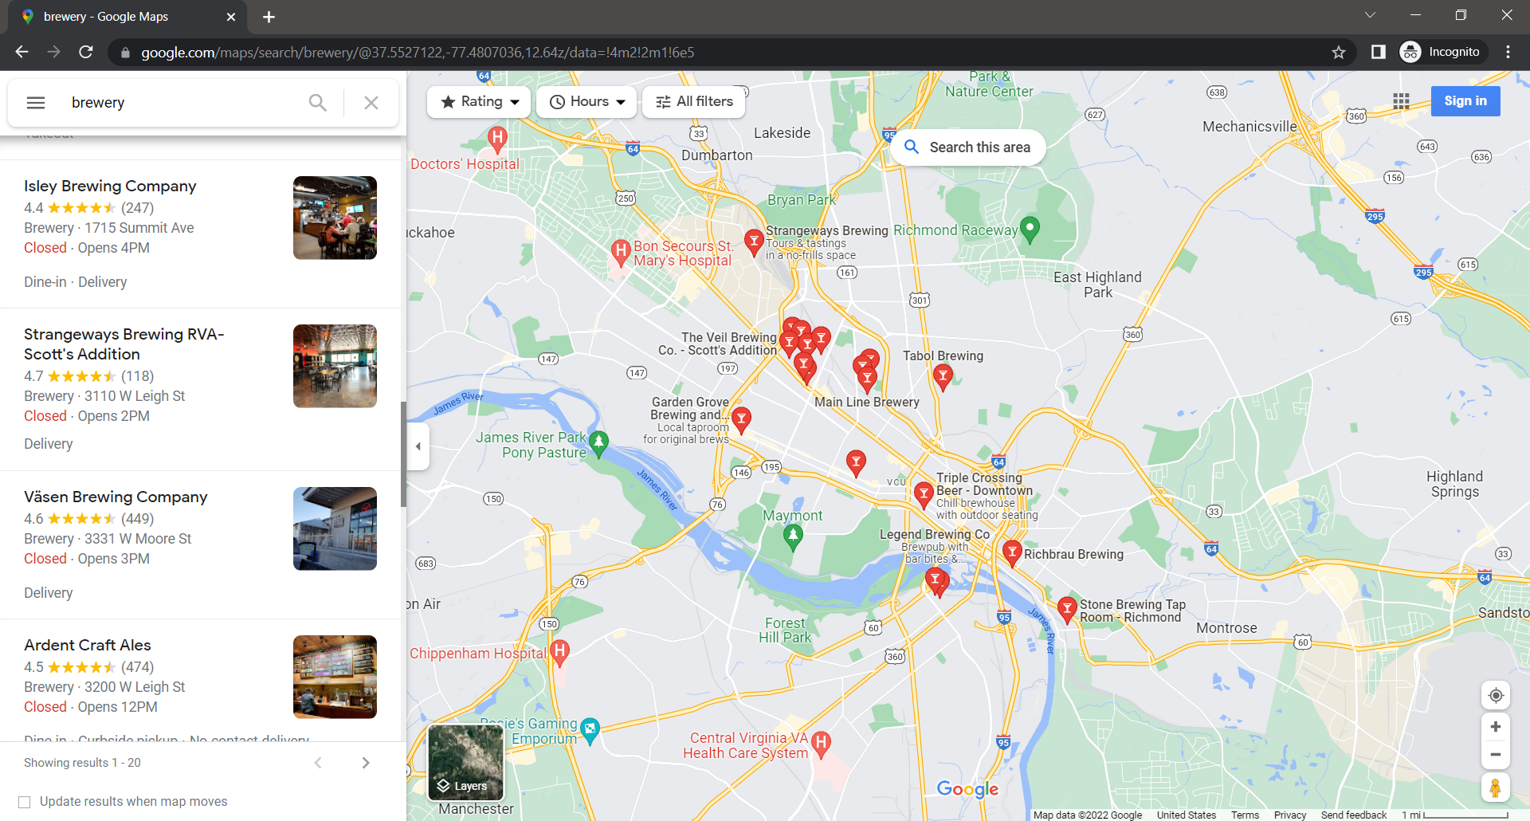
Task: Click The Veil Brewing Co. label
Action: tap(717, 344)
